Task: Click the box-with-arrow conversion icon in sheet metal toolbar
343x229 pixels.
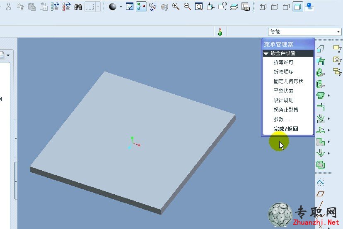Action: pos(321,49)
